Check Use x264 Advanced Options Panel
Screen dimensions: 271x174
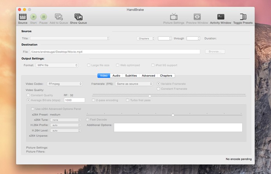click(33, 109)
